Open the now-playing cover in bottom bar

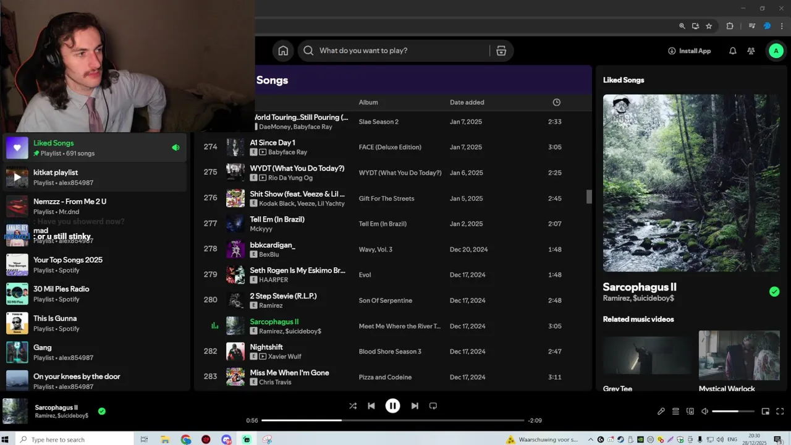(x=15, y=411)
